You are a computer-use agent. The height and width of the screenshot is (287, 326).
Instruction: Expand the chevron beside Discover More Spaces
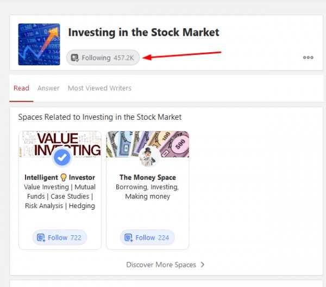(x=203, y=265)
